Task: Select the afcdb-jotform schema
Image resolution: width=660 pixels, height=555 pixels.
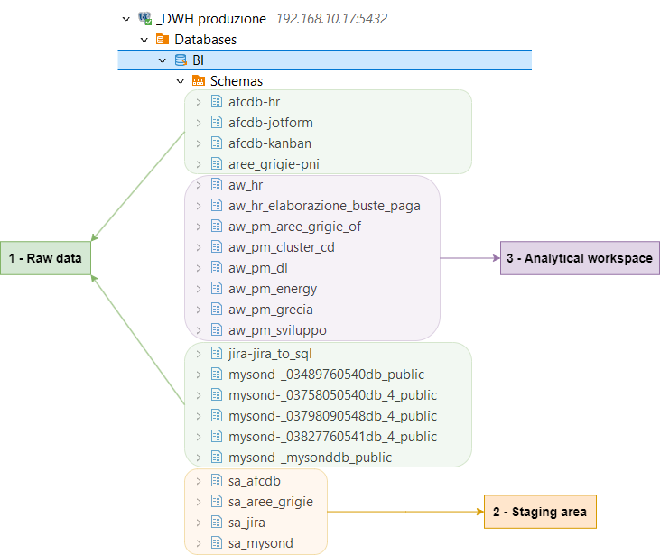Action: tap(270, 123)
